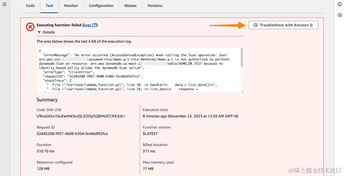The height and width of the screenshot is (176, 344).
Task: Click the red error status icon
Action: click(30, 27)
